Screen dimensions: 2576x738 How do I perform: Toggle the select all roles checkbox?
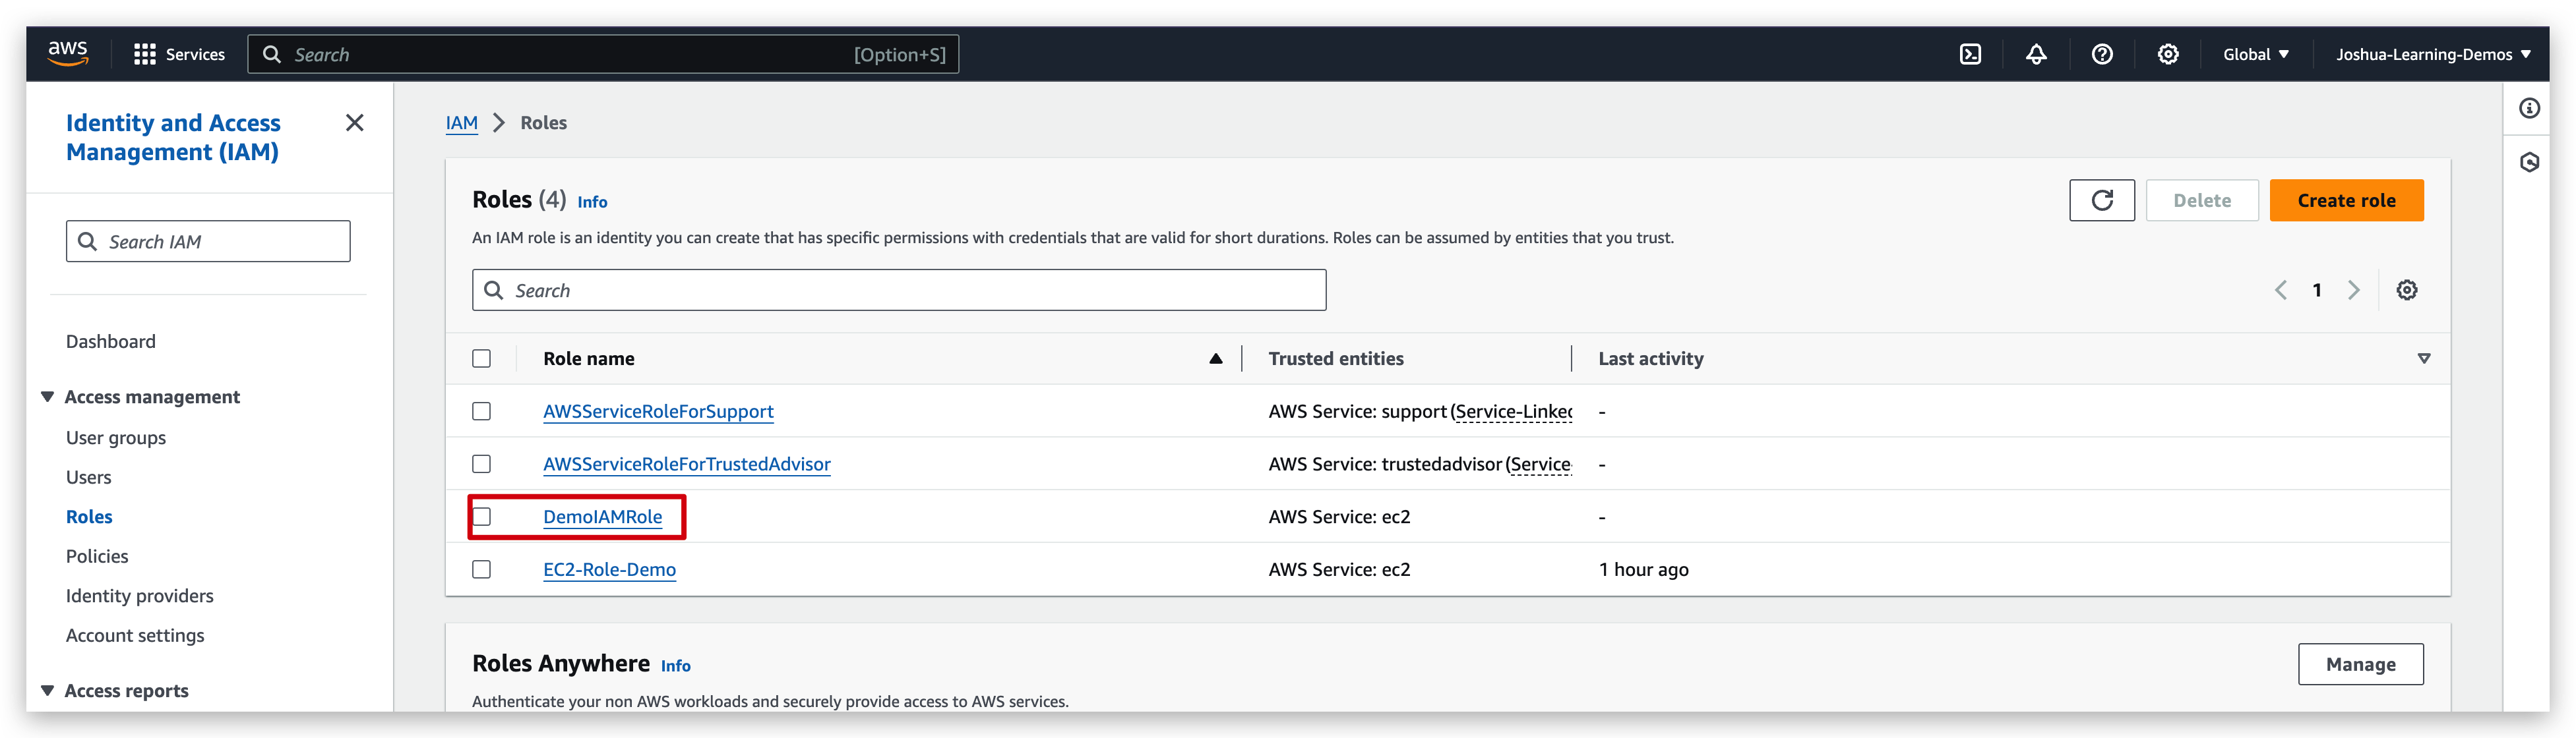(x=482, y=358)
